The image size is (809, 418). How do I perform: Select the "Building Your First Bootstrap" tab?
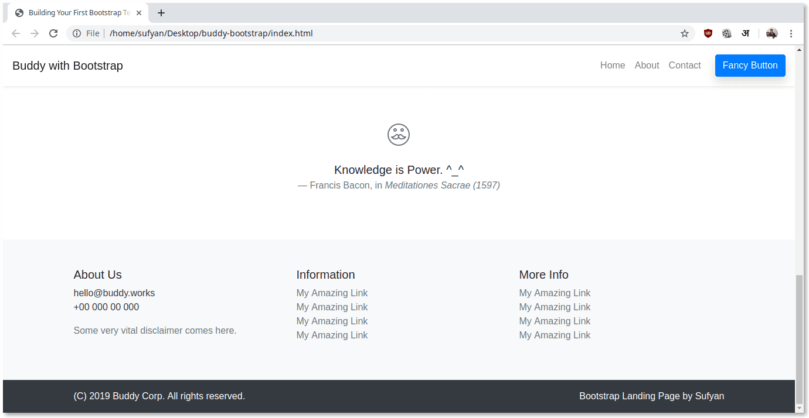point(76,12)
